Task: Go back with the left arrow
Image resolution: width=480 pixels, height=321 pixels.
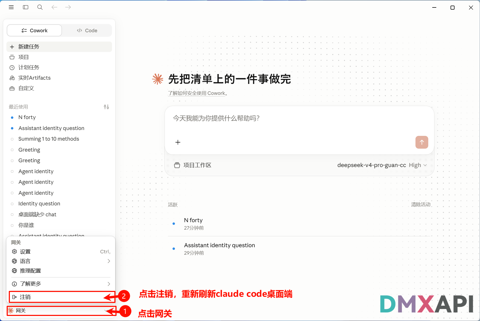Action: [54, 7]
